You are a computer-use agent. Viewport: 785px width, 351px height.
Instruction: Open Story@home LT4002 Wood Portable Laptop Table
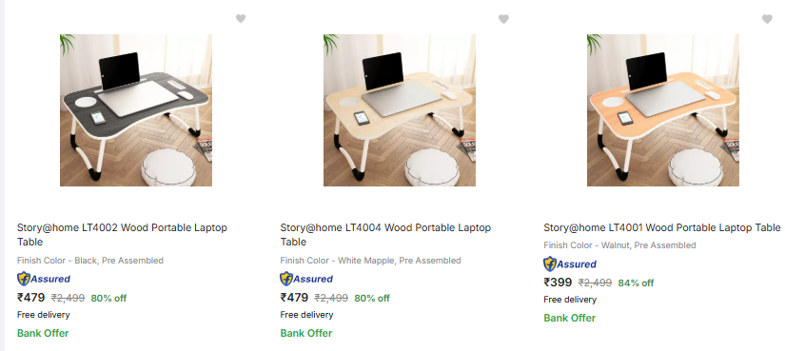click(x=122, y=234)
